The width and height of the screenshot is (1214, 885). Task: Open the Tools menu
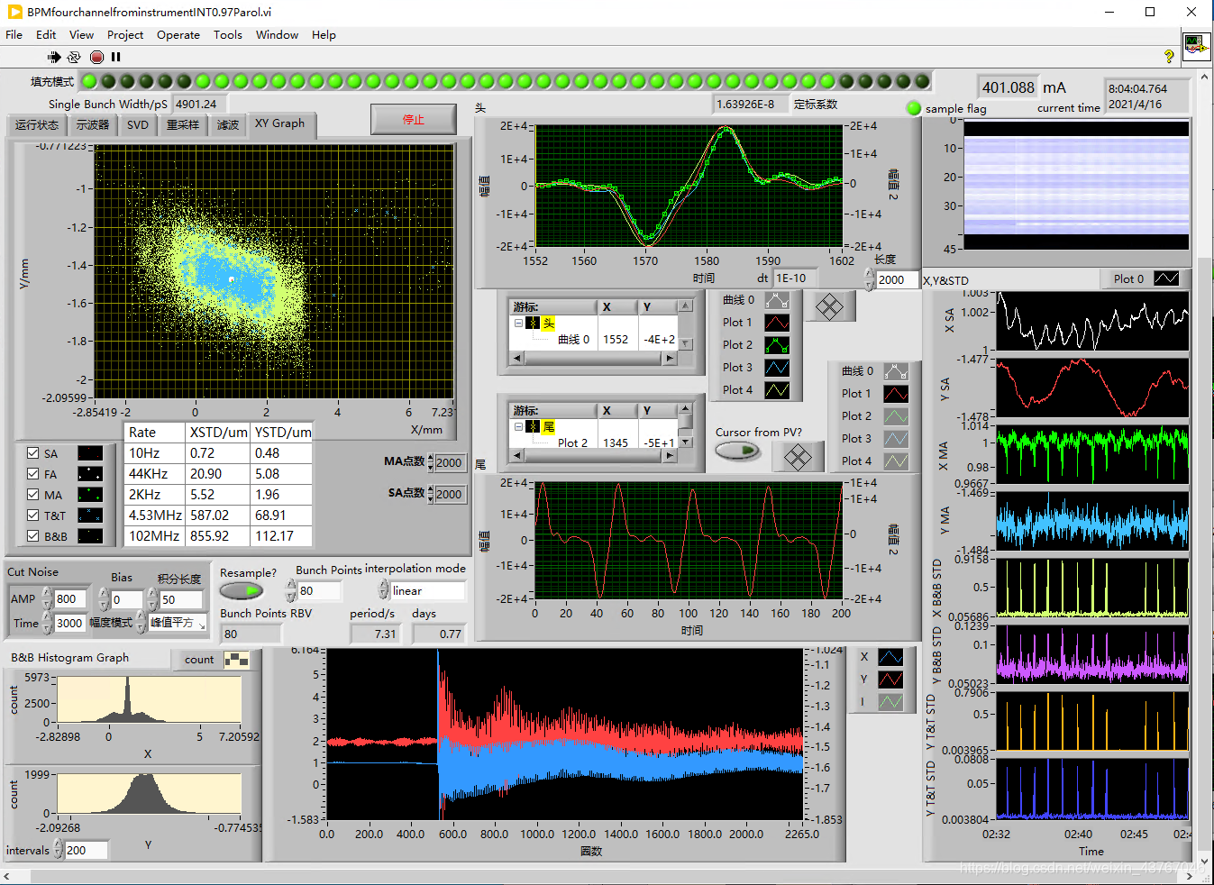[x=228, y=35]
